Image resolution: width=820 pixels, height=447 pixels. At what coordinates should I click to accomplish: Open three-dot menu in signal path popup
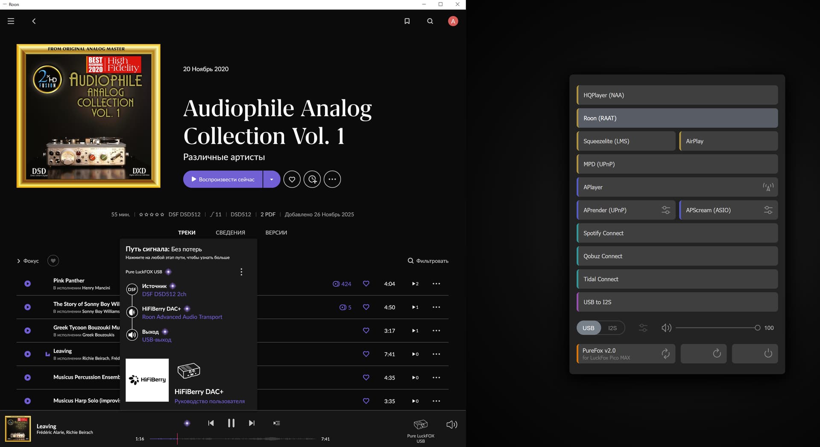241,272
